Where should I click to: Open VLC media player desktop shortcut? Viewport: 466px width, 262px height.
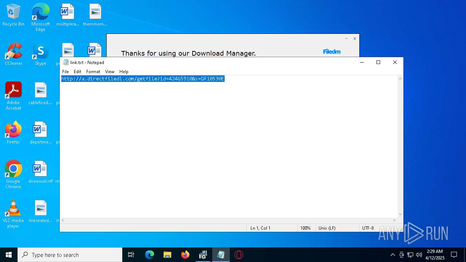click(13, 214)
